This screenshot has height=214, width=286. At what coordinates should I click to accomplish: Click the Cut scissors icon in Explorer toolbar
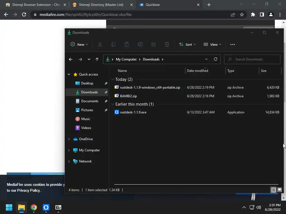(x=100, y=44)
